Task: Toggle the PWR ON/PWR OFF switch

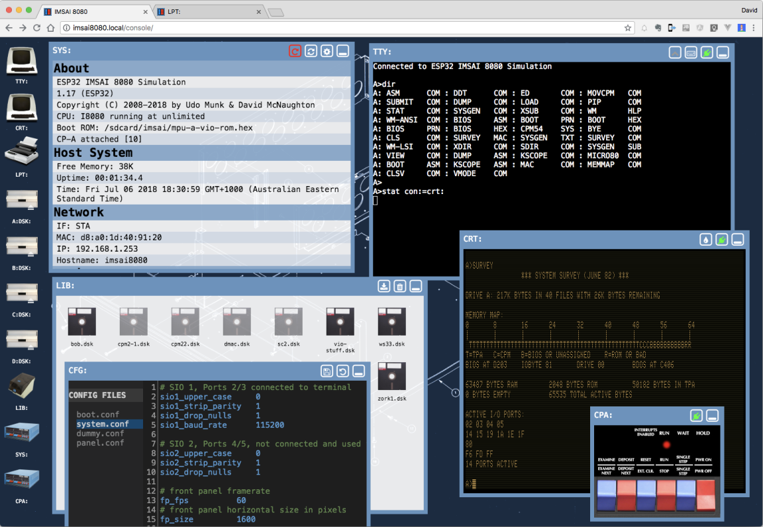Action: tap(705, 495)
